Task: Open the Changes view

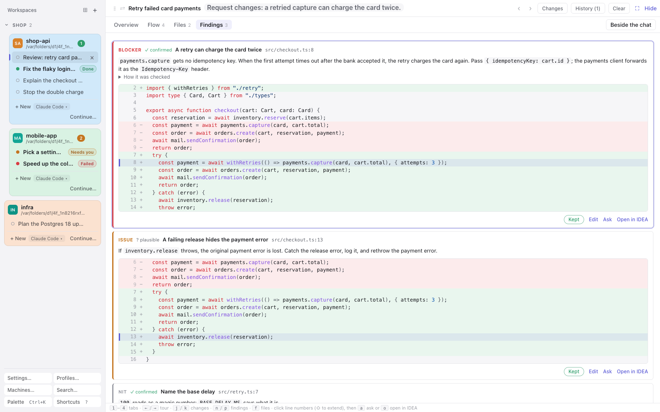Action: pos(552,8)
